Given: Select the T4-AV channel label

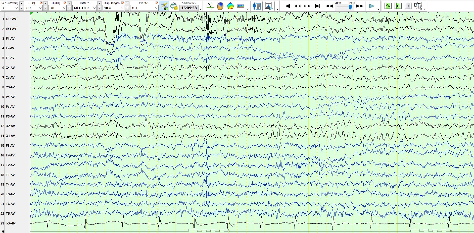Looking at the screenshot, I should pyautogui.click(x=10, y=185).
